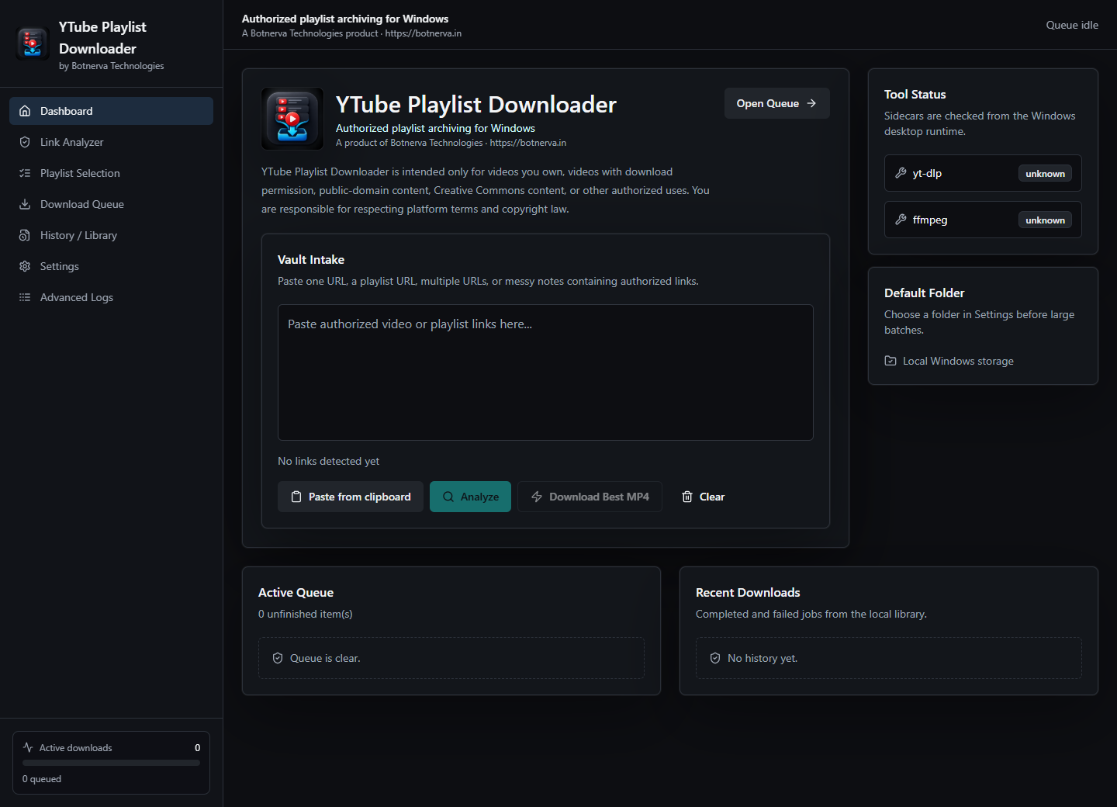Click the Active Queue heading
This screenshot has width=1117, height=807.
click(296, 592)
